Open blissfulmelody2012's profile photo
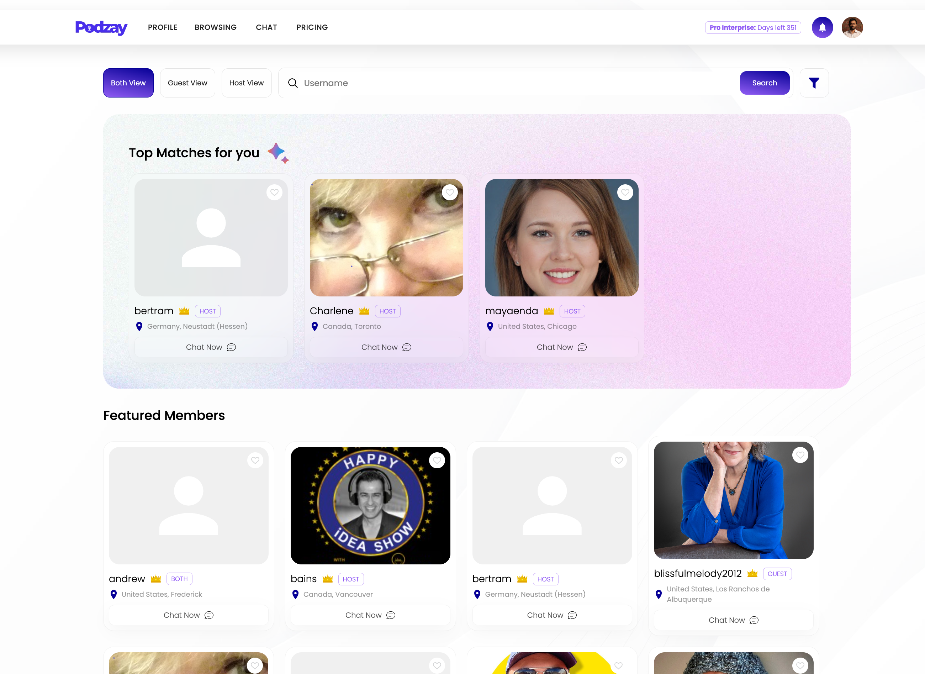The width and height of the screenshot is (925, 674). 733,500
